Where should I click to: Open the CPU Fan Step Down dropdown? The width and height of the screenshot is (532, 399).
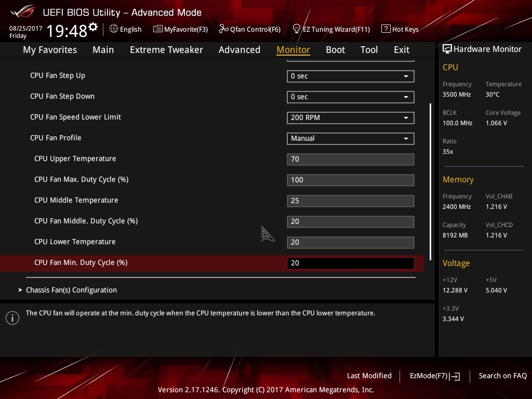click(x=350, y=97)
